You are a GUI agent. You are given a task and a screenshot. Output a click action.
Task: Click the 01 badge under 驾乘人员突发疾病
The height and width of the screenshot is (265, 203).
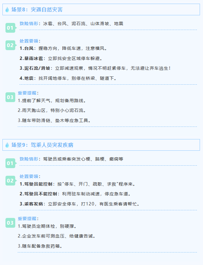[x=10, y=163]
